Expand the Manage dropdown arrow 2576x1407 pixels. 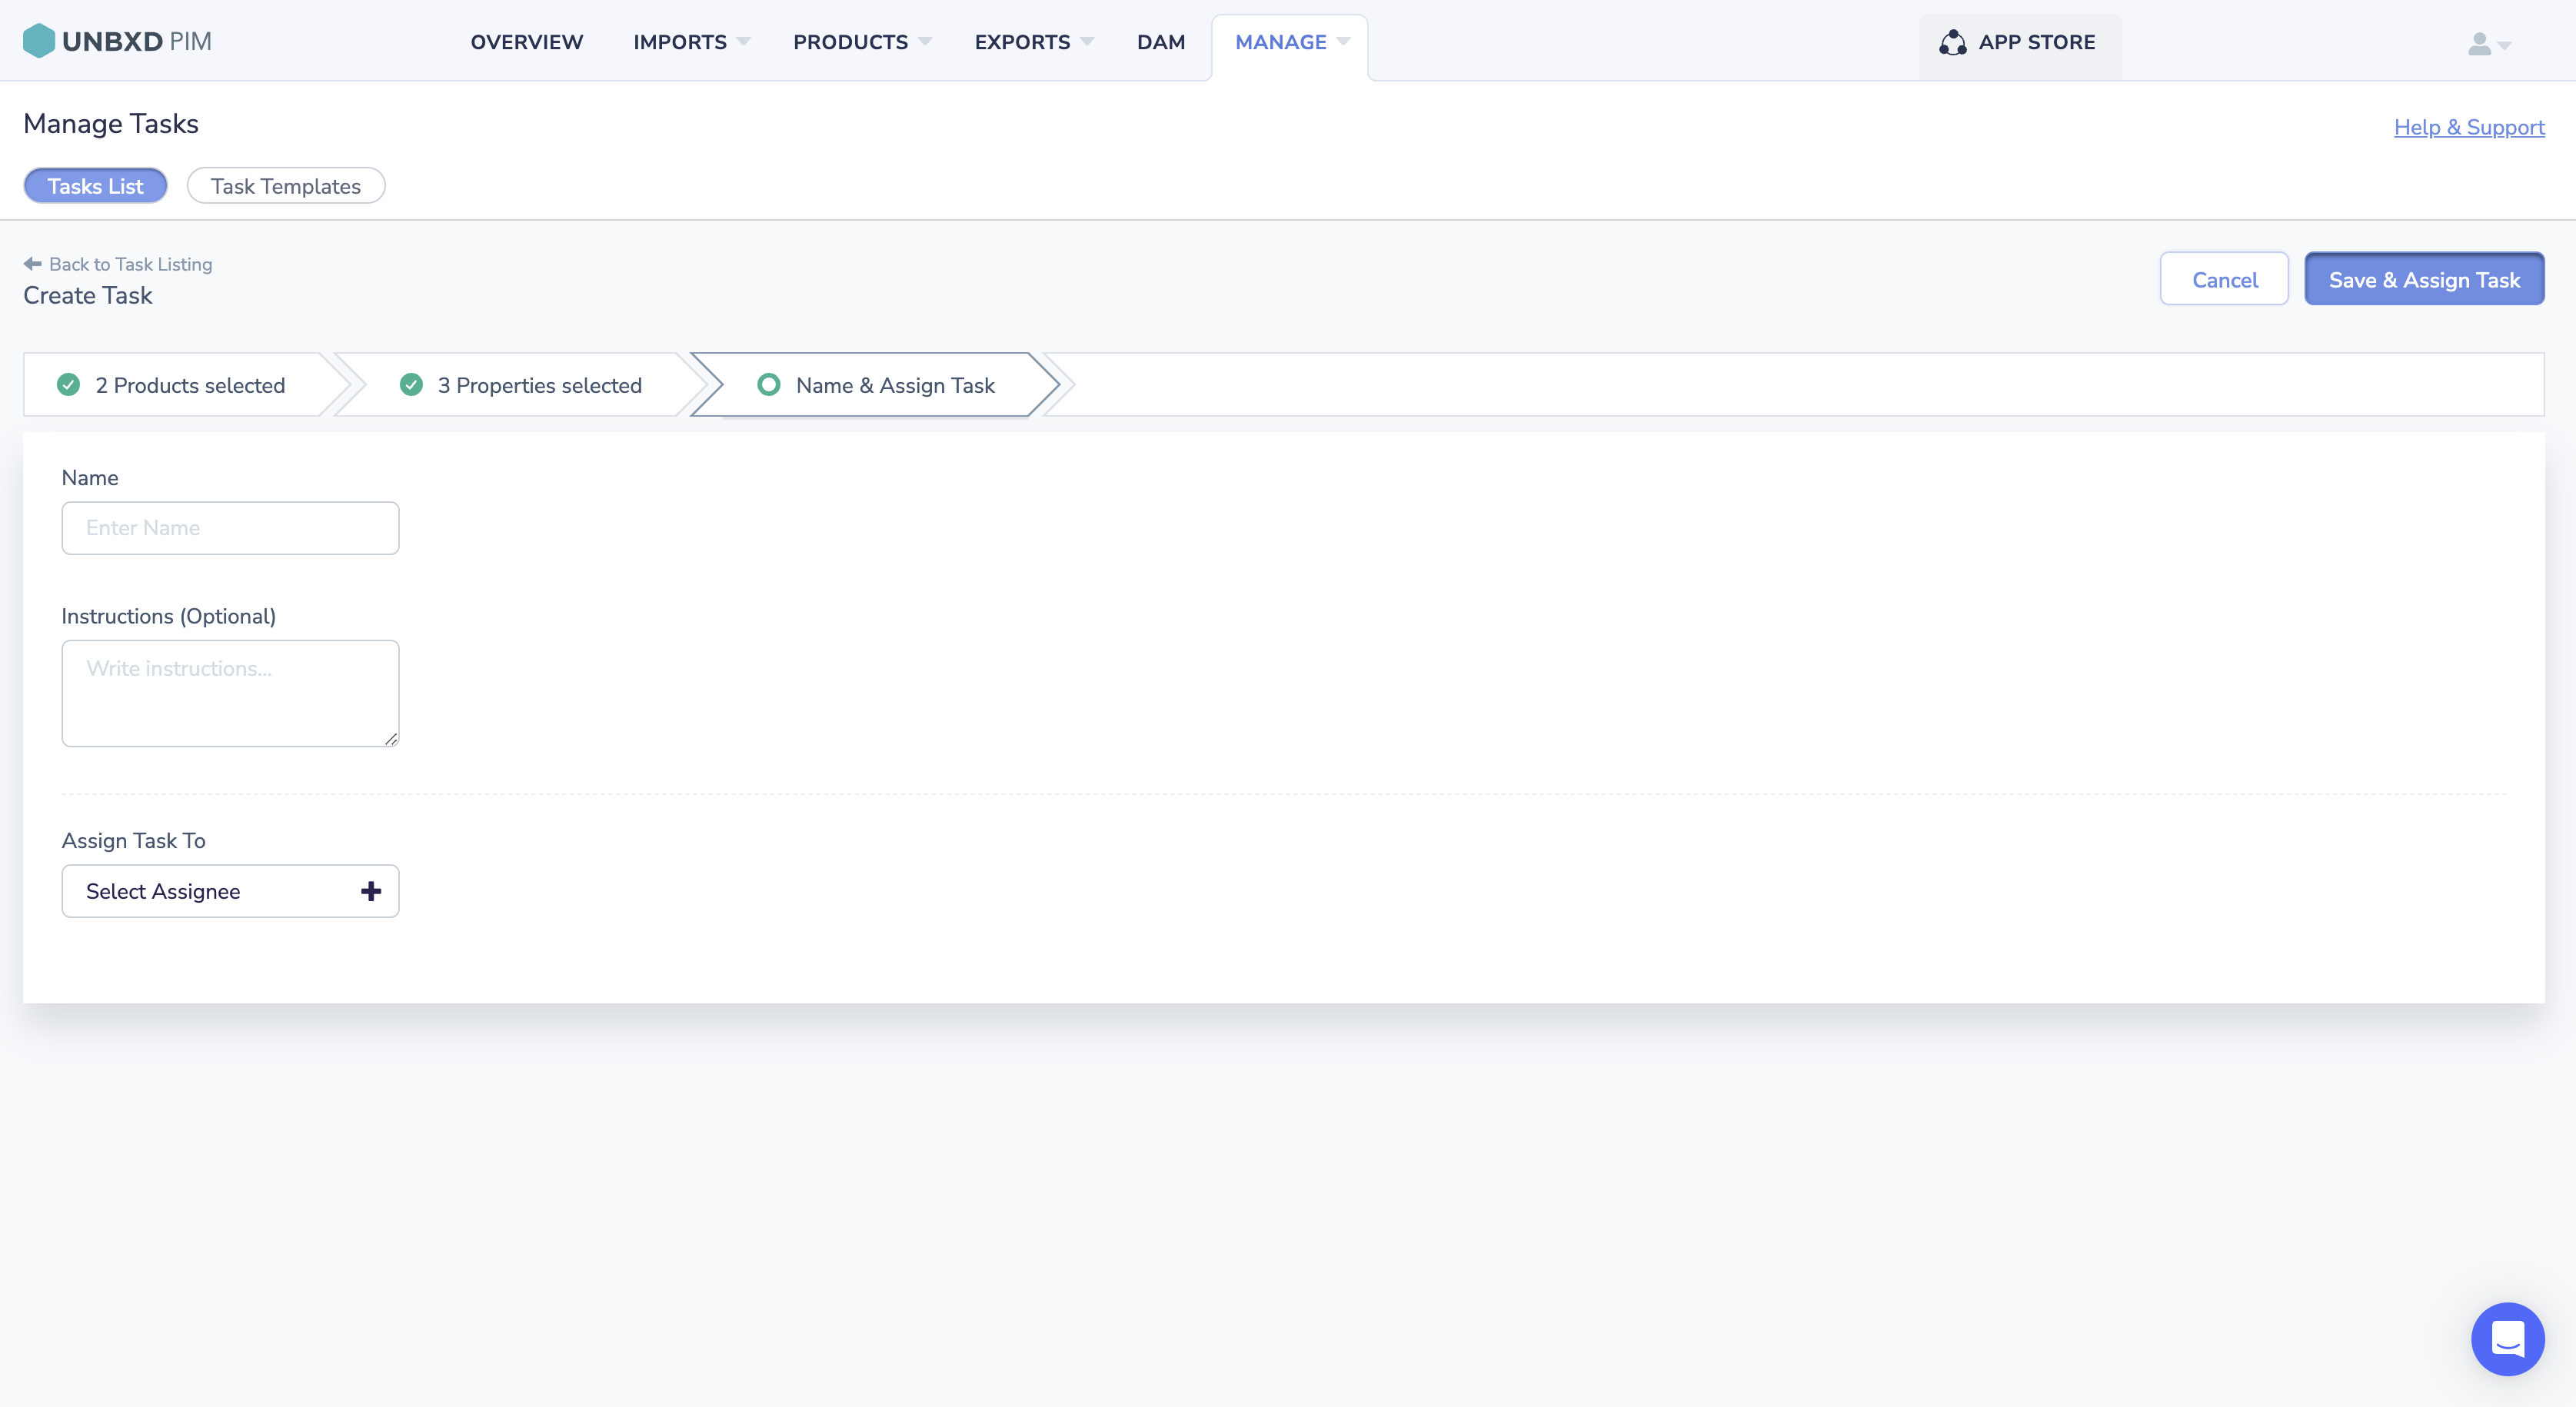[1343, 41]
